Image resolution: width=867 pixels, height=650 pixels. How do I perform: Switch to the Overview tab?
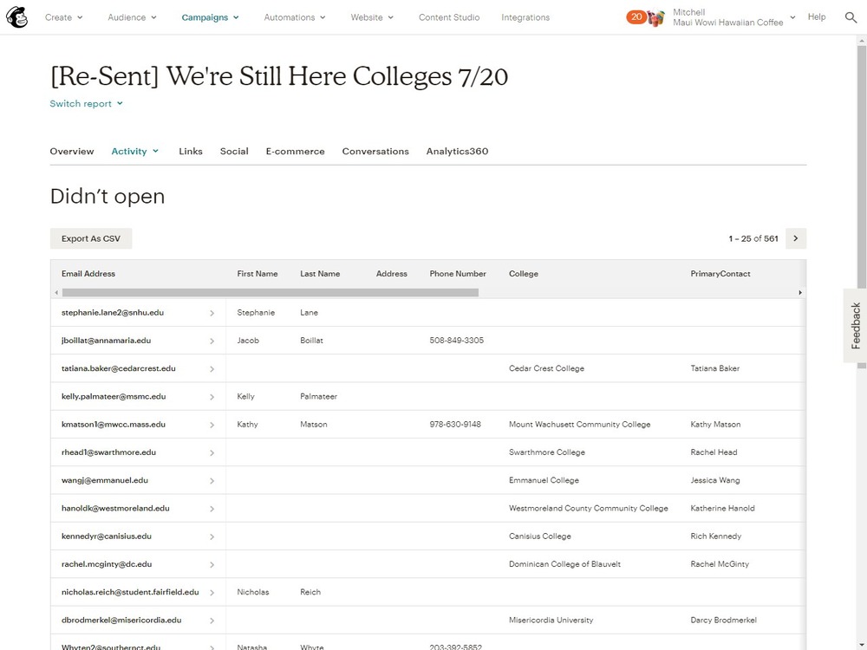[72, 151]
